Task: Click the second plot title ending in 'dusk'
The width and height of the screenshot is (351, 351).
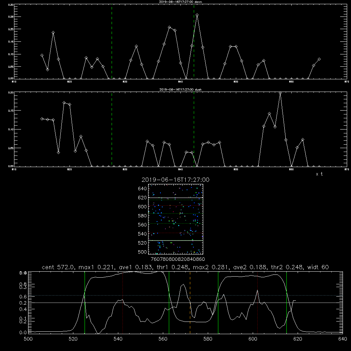Action: (x=180, y=90)
